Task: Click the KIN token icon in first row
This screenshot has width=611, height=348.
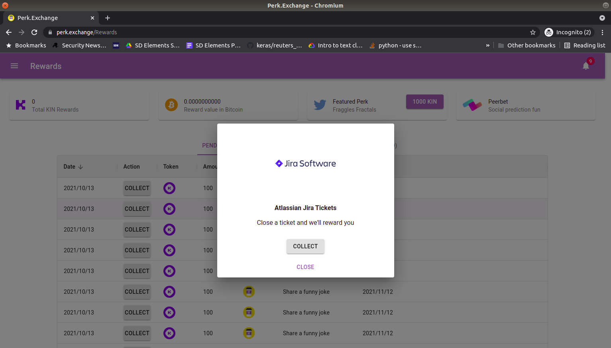Action: (169, 188)
